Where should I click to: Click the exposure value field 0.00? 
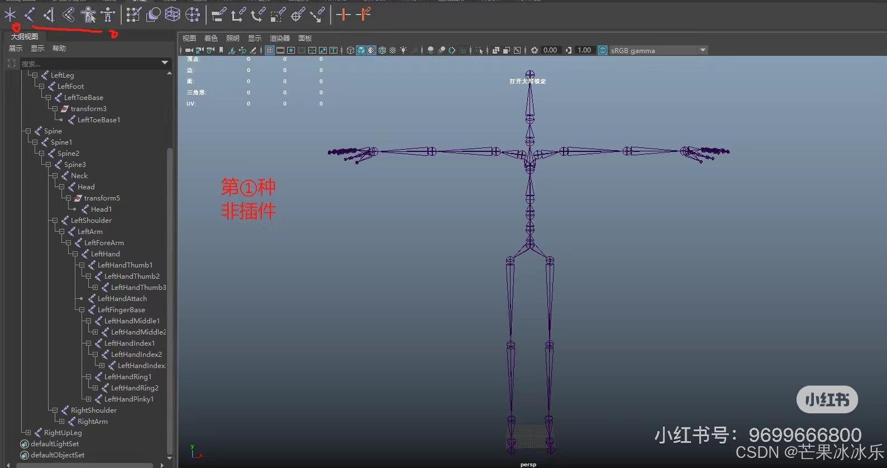[x=550, y=50]
